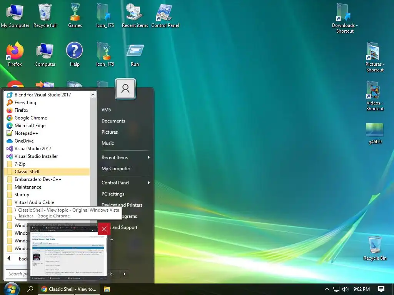Click the Chrome window preview thumbnail
394x295 pixels.
pos(68,253)
